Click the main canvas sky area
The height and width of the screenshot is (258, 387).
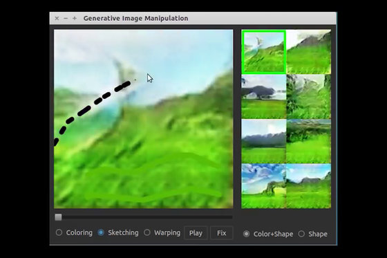[x=173, y=55]
